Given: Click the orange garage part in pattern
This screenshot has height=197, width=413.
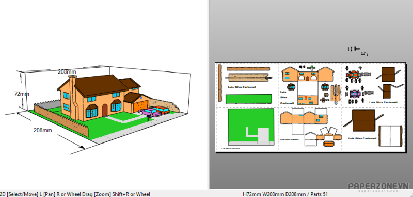Looking at the screenshot, I should (x=328, y=144).
